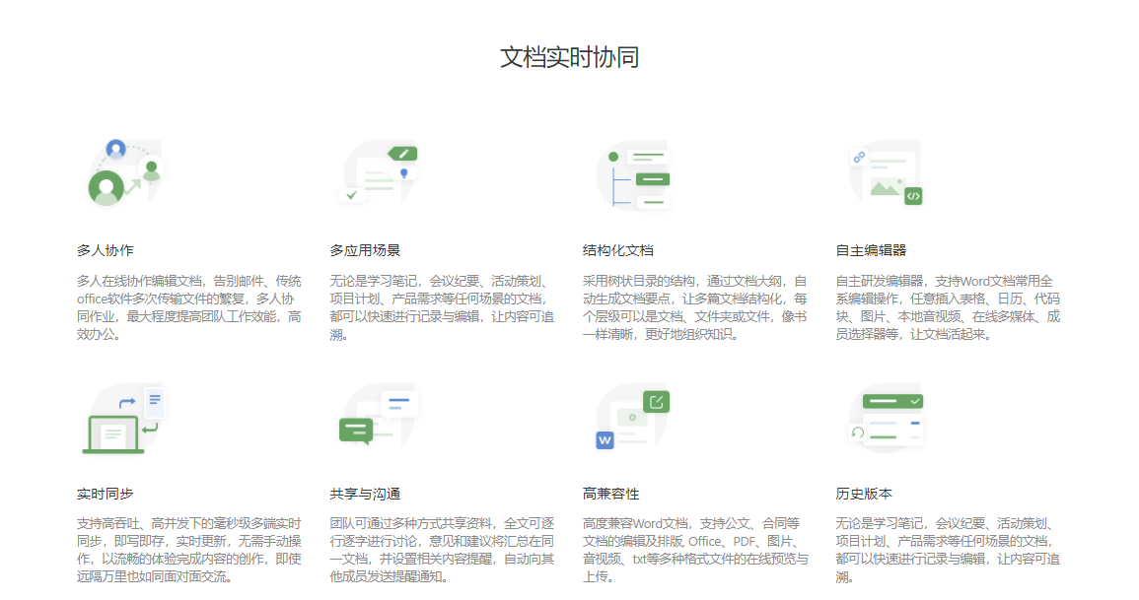
Task: Click the 实时同步 feature title
Action: click(x=106, y=494)
